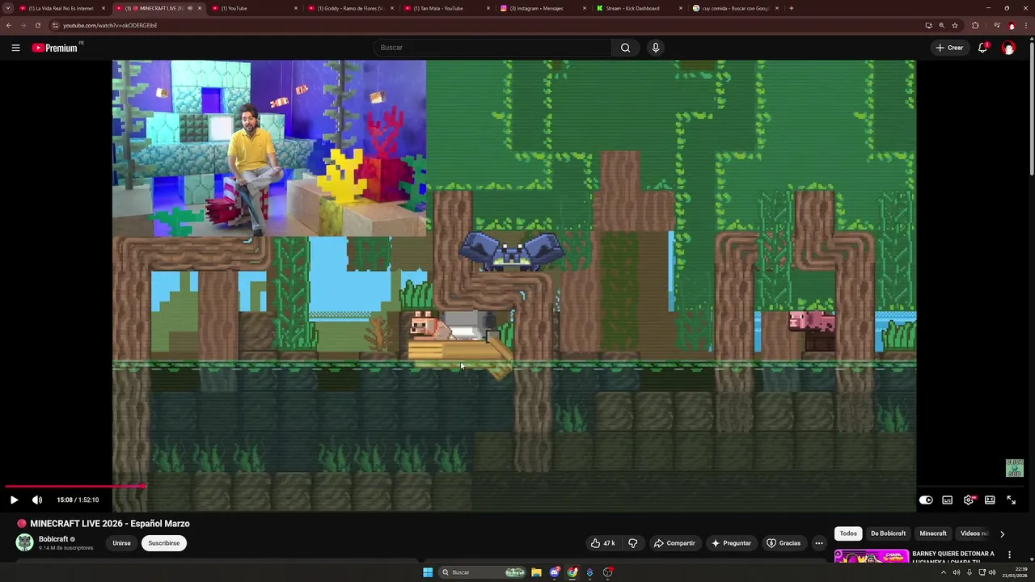The height and width of the screenshot is (582, 1035).
Task: Click the search magnifier button
Action: coord(625,48)
